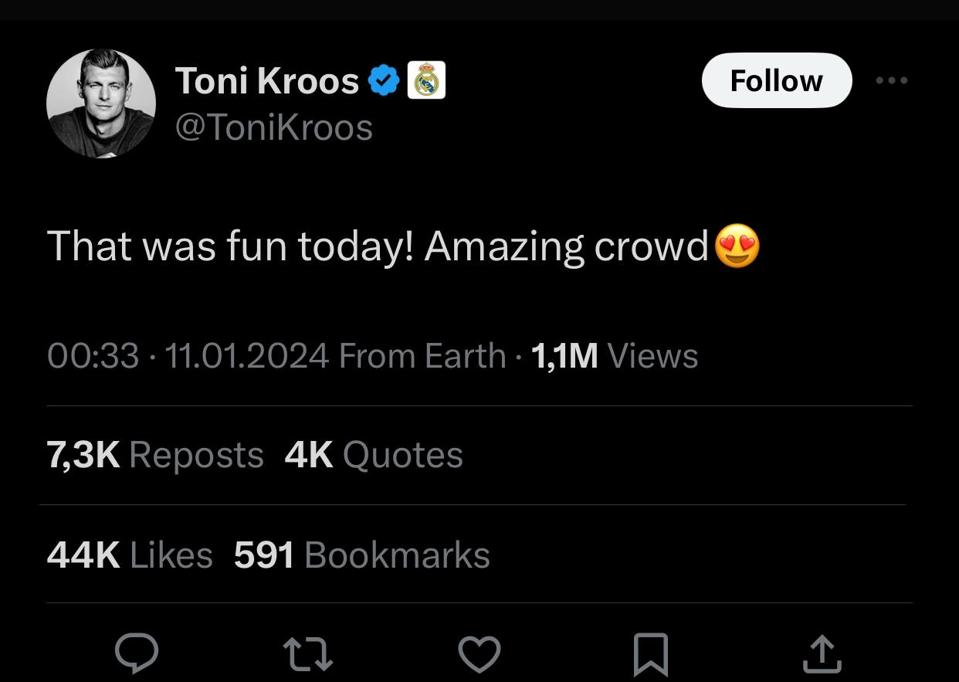Viewport: 959px width, 682px height.
Task: Click the blue verified checkmark badge
Action: (384, 81)
